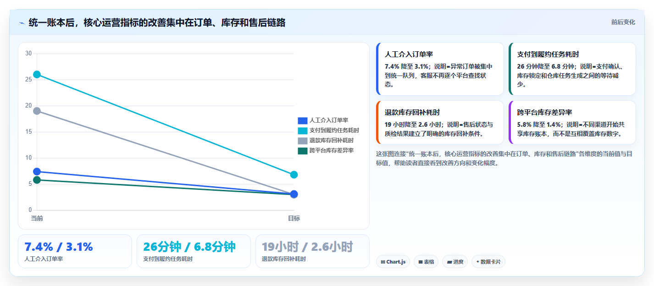
Task: Click the dark green 跨平台库存差异率 legend swatch
Action: [302, 151]
